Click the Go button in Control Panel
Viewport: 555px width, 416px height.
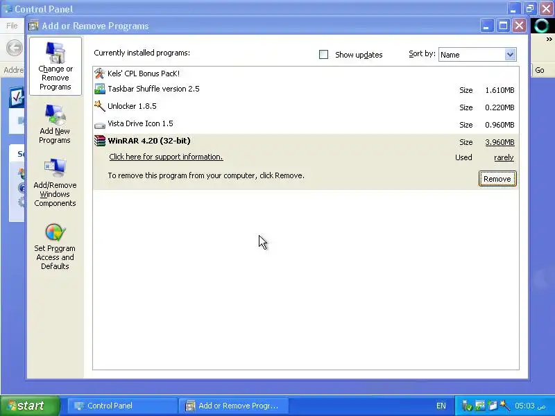pos(540,70)
